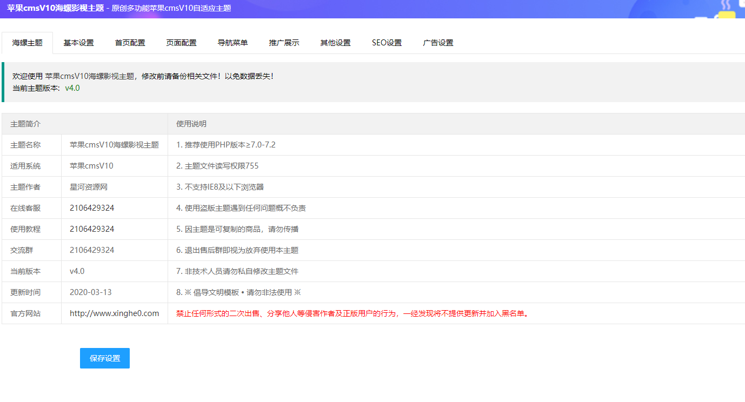Switch to the 海螺主题 tab
745x402 pixels.
[x=27, y=43]
